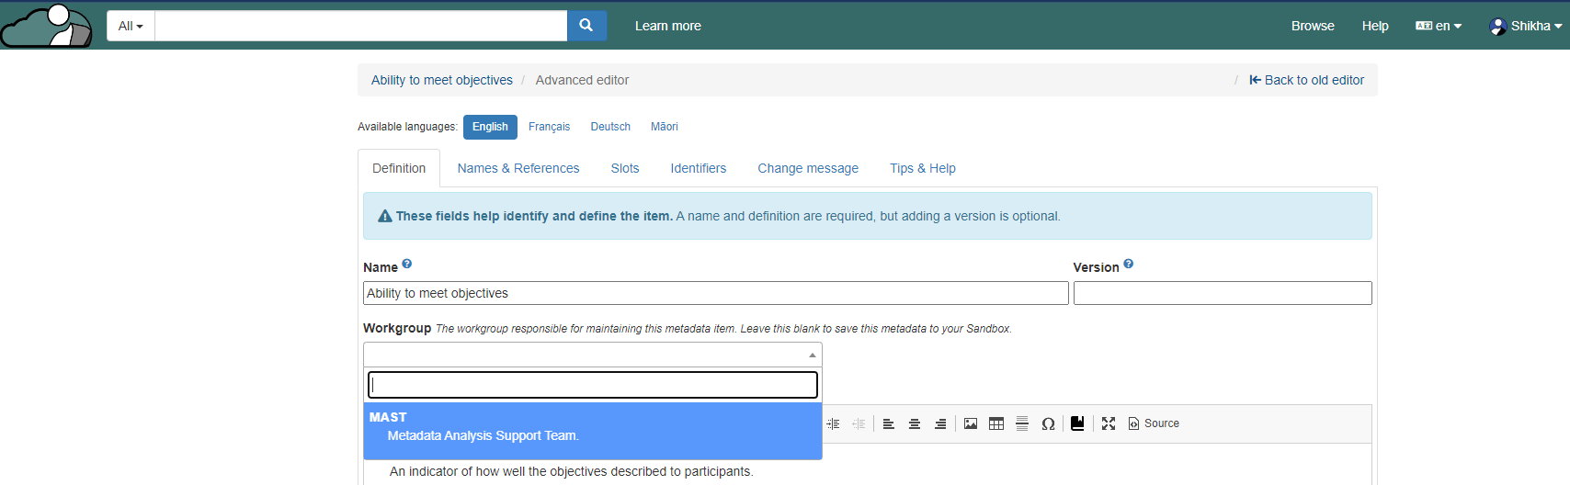Viewport: 1570px width, 485px height.
Task: Click Back to old editor link
Action: pos(1306,80)
